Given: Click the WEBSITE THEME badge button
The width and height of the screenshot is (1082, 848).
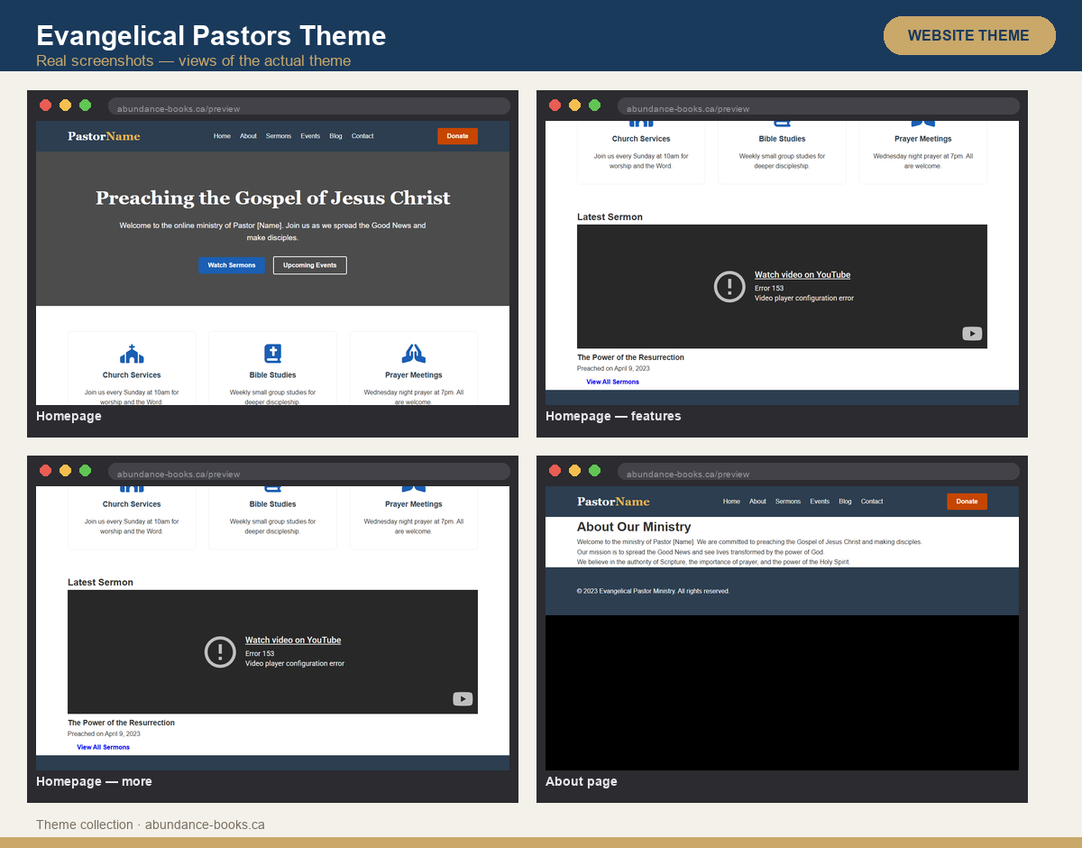Looking at the screenshot, I should click(968, 35).
